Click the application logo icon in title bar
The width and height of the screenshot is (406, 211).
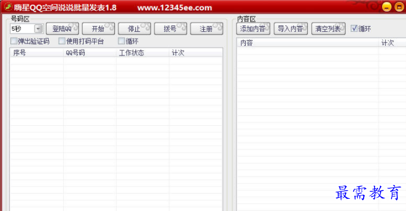click(8, 7)
